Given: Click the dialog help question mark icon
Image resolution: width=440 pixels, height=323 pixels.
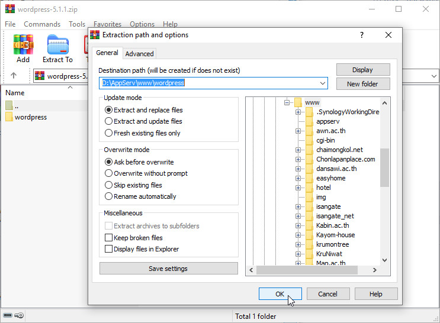Looking at the screenshot, I should pos(362,35).
